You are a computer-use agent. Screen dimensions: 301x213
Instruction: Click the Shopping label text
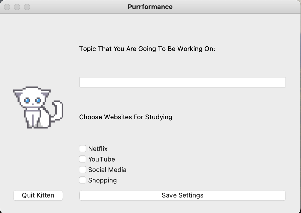click(x=102, y=180)
